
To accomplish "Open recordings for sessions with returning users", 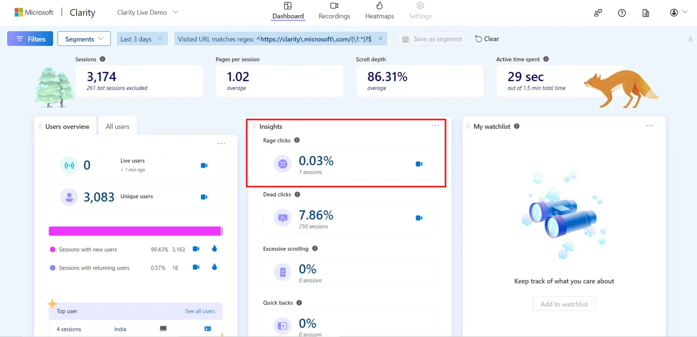I will pos(196,267).
